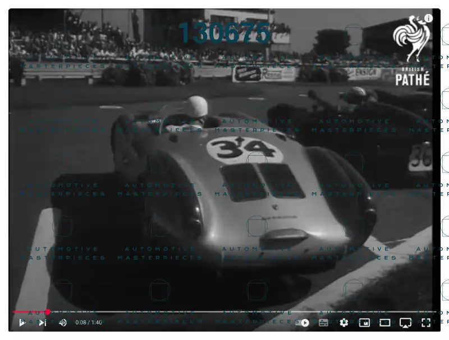Image resolution: width=449 pixels, height=340 pixels.
Task: Skip to the next video
Action: 43,323
